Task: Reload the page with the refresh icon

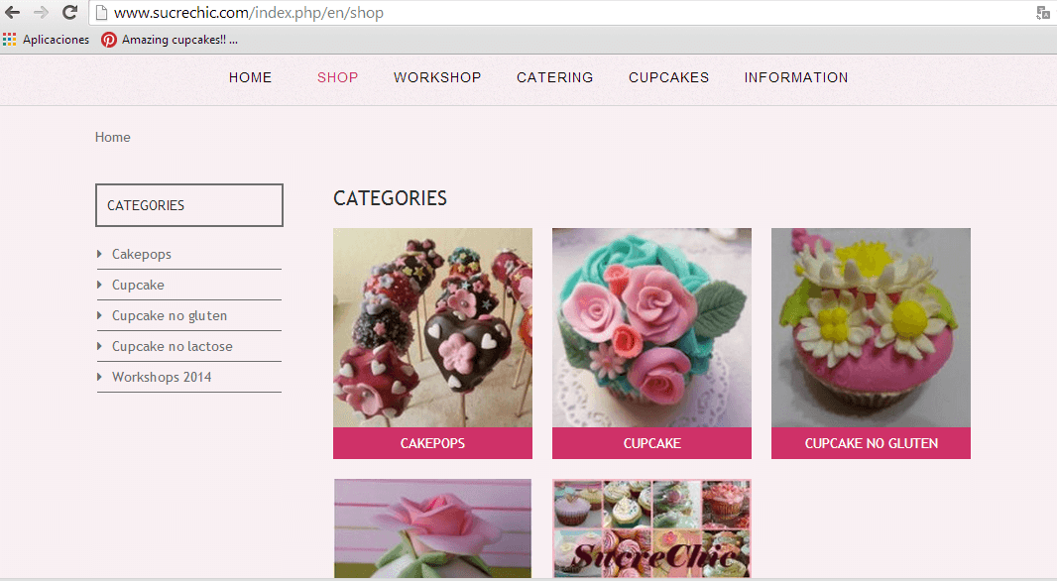Action: point(69,12)
